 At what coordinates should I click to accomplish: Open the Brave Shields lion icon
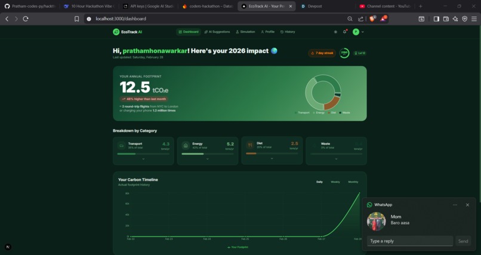pos(372,18)
